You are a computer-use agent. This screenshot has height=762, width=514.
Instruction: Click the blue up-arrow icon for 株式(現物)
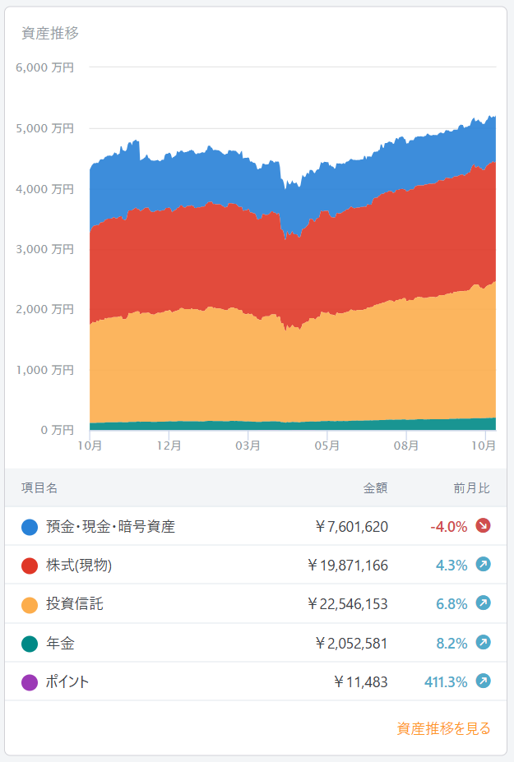(483, 565)
